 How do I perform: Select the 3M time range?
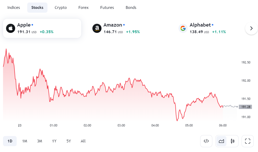pyautogui.click(x=39, y=141)
